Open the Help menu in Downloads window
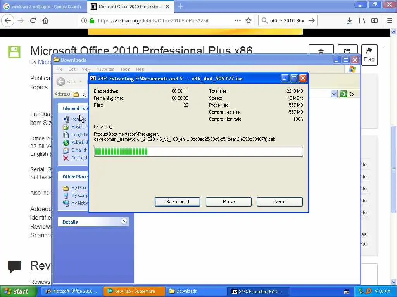397x297 pixels. pyautogui.click(x=140, y=69)
